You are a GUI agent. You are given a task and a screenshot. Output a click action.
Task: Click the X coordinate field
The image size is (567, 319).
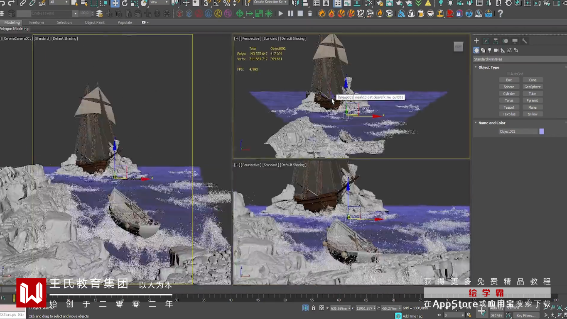click(341, 308)
